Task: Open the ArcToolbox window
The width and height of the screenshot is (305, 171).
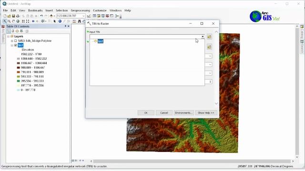Action: [x=107, y=16]
